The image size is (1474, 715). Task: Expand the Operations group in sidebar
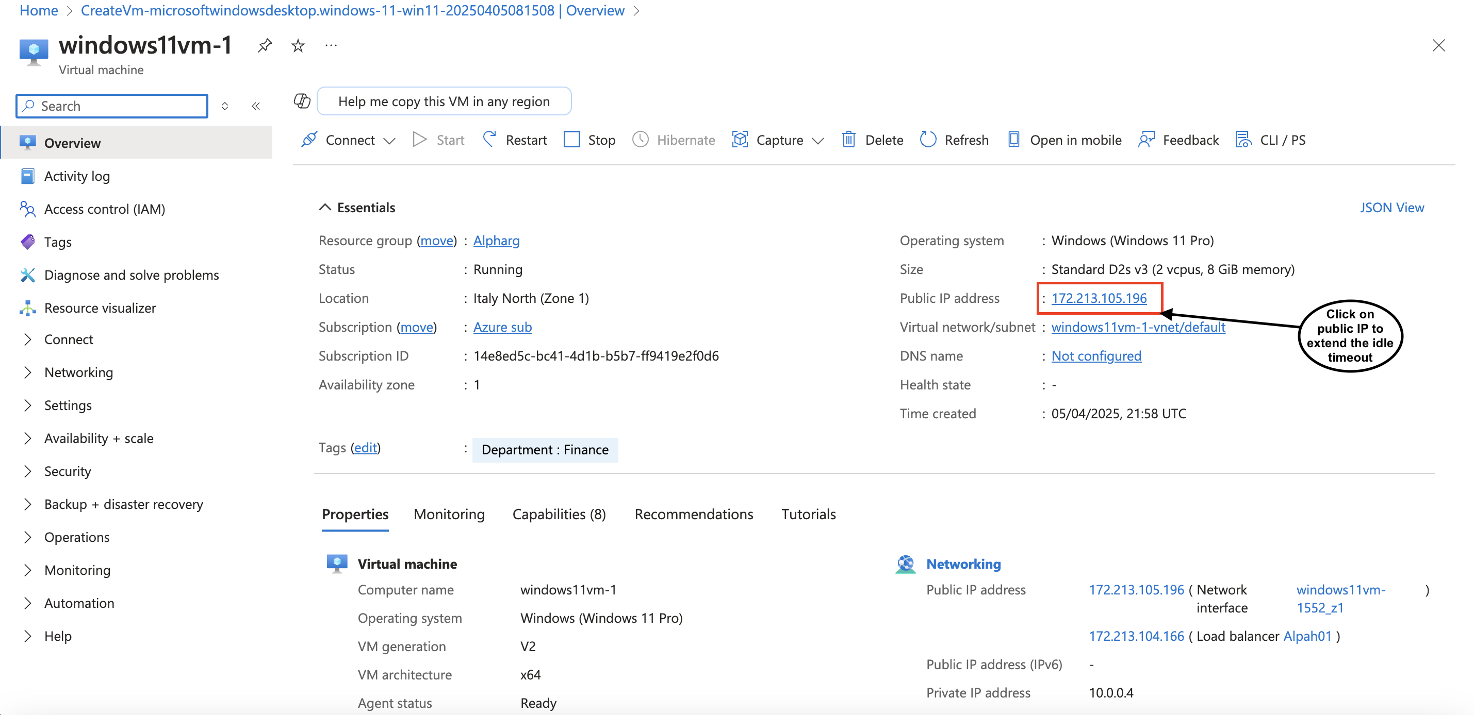pos(27,537)
